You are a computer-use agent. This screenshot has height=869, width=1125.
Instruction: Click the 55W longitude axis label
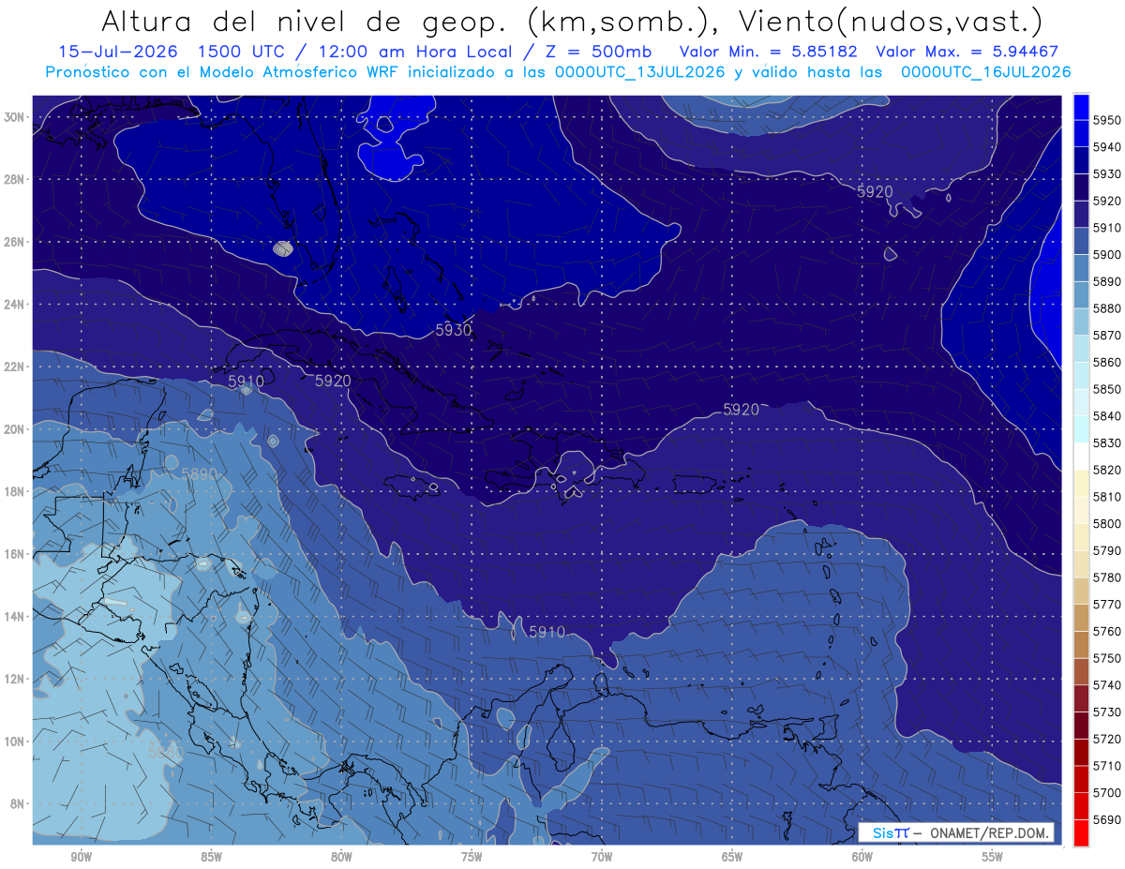pos(993,857)
